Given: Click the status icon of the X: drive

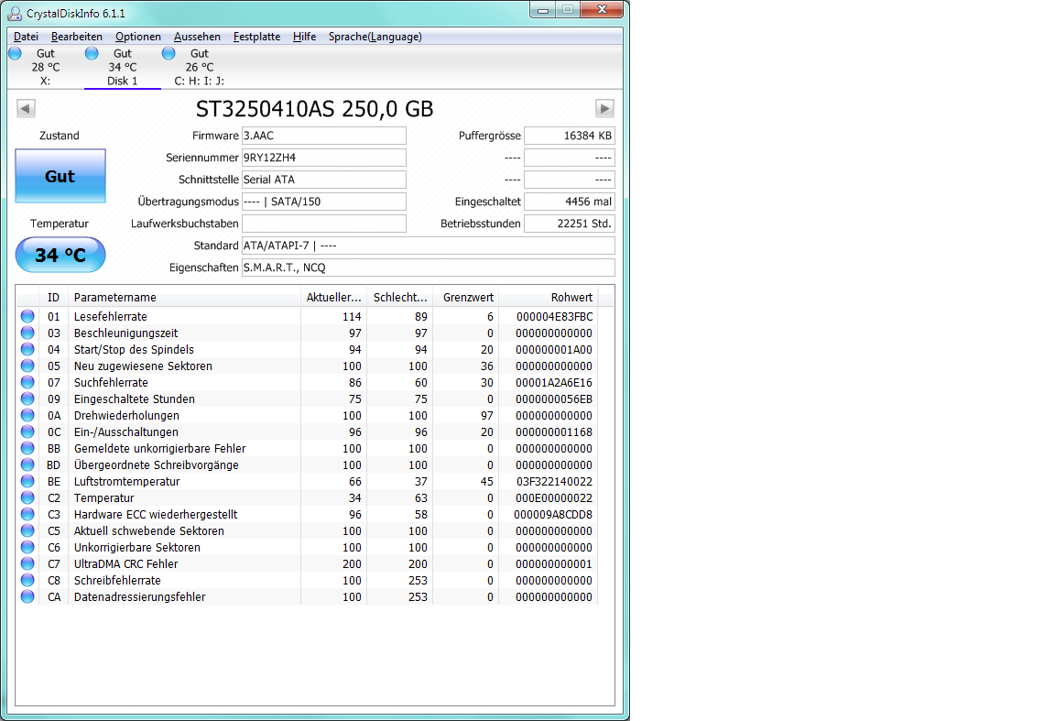Looking at the screenshot, I should coord(15,53).
